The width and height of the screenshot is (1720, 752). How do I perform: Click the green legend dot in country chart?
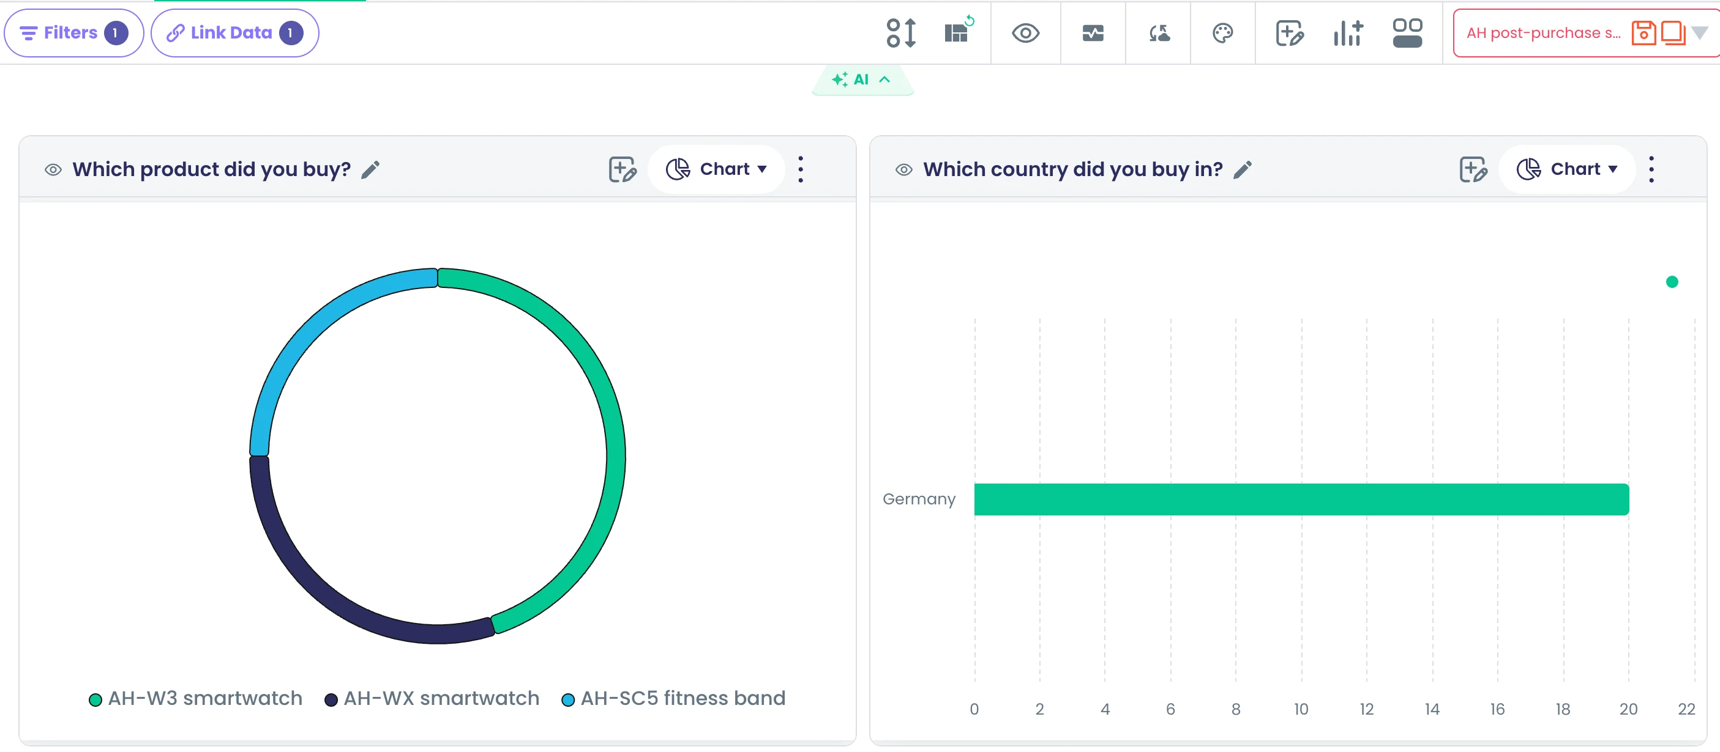point(1671,281)
